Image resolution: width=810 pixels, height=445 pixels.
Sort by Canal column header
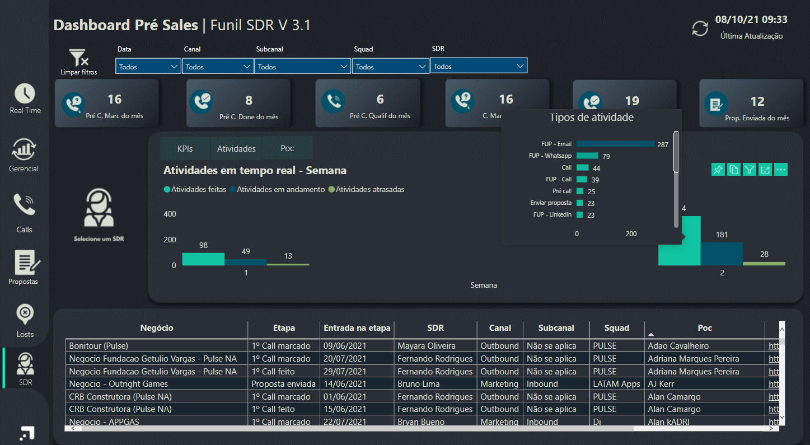click(500, 328)
